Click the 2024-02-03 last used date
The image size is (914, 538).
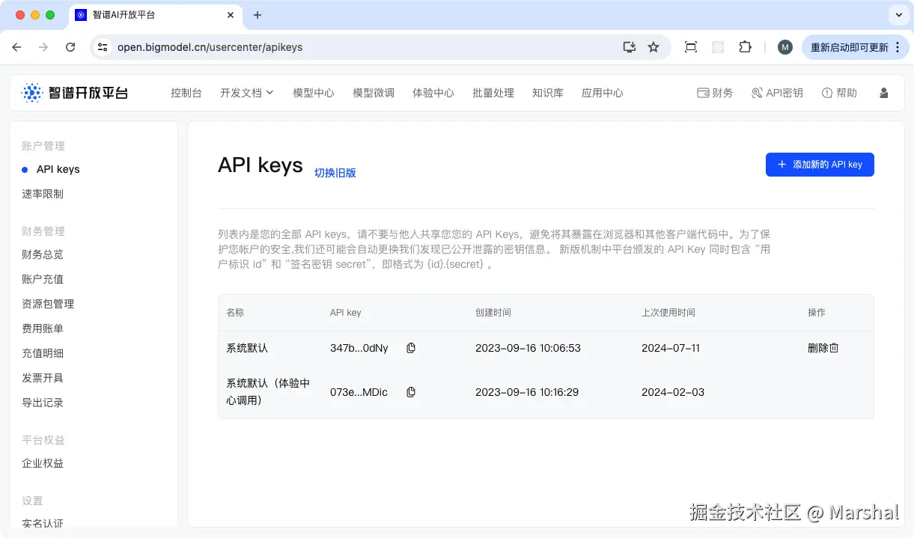point(673,392)
